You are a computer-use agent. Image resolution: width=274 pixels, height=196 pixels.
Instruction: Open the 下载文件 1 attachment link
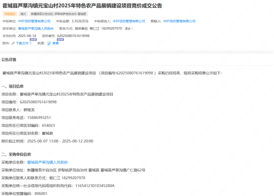(24, 43)
